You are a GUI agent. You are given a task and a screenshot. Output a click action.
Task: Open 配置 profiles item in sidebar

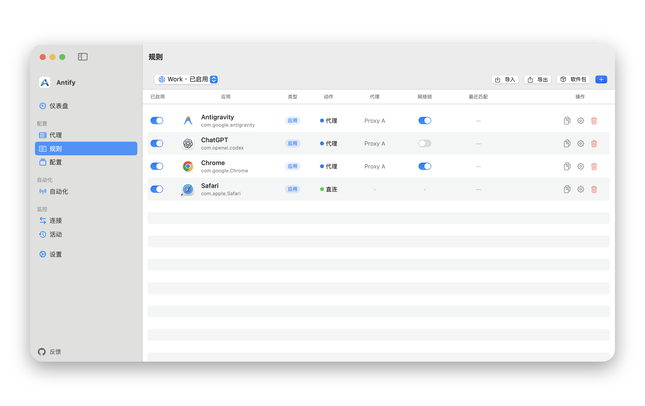pyautogui.click(x=86, y=162)
